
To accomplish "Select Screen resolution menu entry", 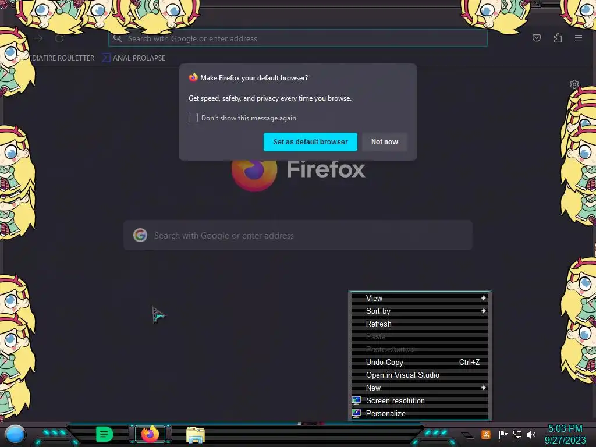I will 420,400.
